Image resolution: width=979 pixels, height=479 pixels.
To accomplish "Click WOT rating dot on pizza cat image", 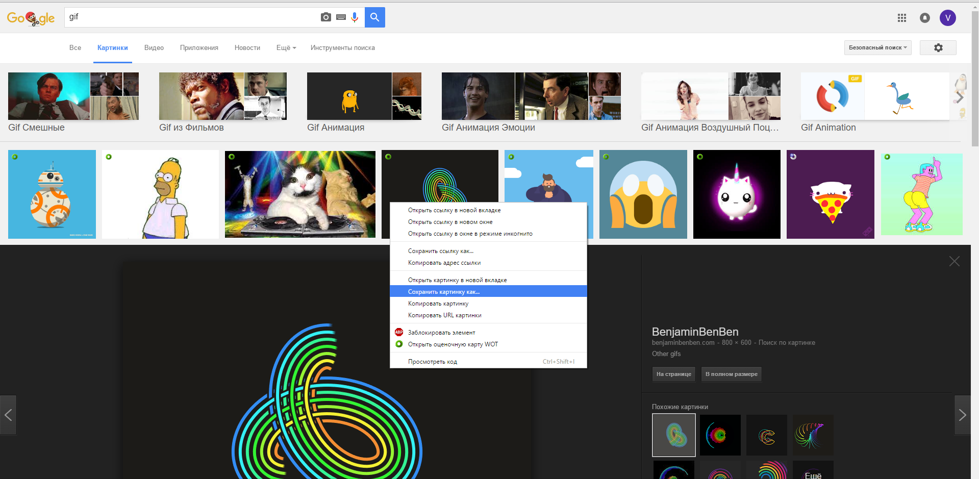I will pyautogui.click(x=793, y=157).
